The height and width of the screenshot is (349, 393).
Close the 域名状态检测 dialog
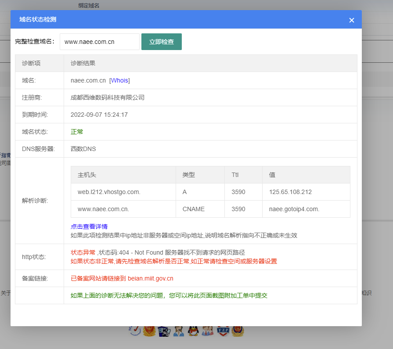[351, 20]
